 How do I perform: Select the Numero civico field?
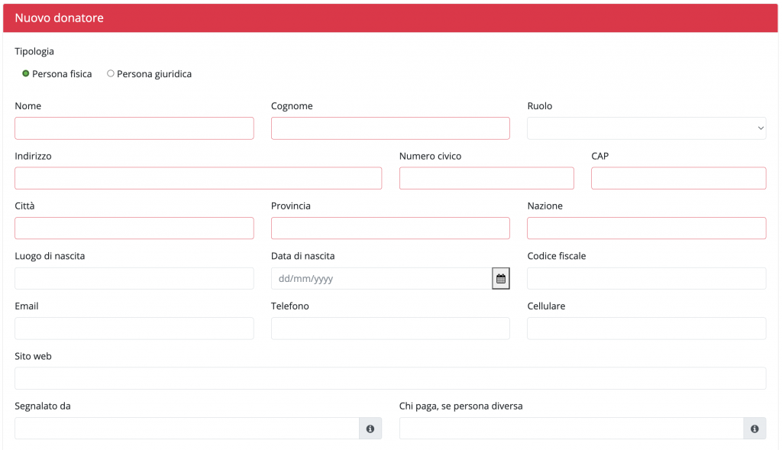click(x=486, y=178)
